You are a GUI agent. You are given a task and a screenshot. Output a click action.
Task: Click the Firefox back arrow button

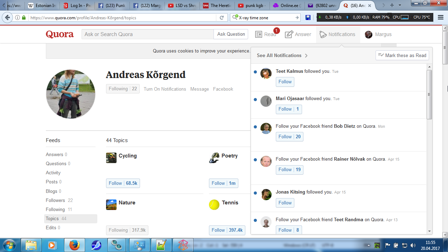8,17
